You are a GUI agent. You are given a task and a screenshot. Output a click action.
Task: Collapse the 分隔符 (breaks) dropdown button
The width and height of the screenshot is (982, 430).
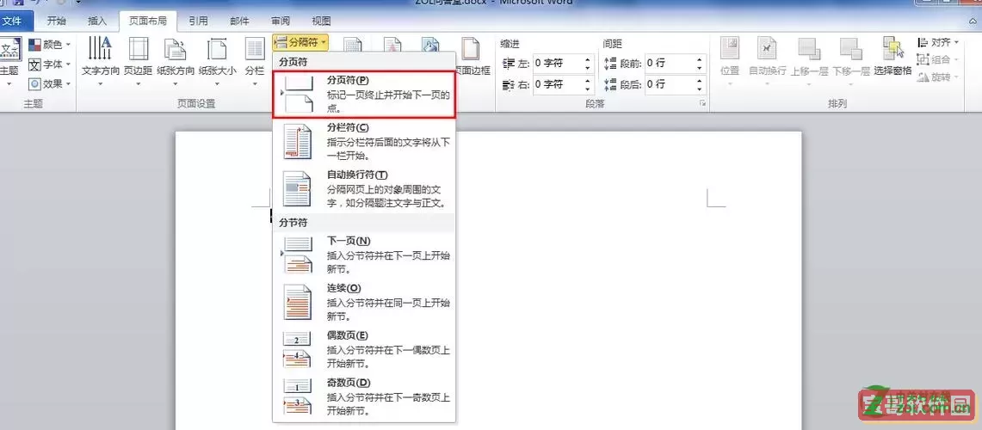(x=300, y=42)
